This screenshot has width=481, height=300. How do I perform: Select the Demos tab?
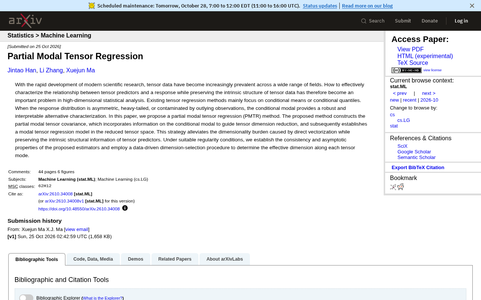[x=136, y=259]
